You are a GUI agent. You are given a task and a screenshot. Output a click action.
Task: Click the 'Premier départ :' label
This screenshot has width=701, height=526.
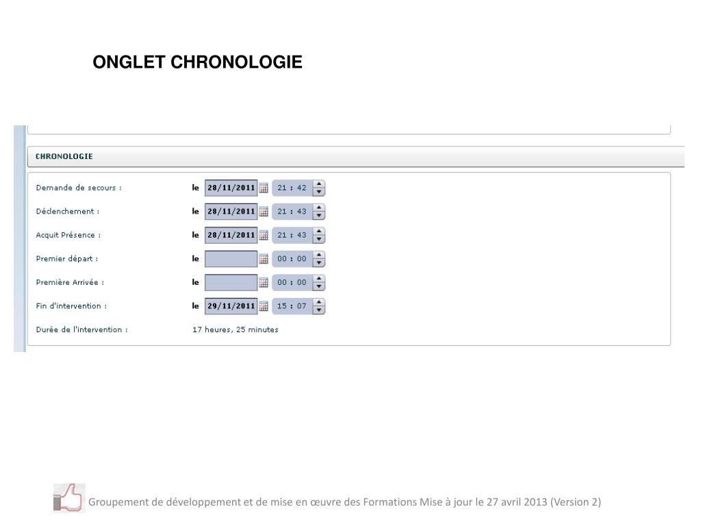(67, 259)
